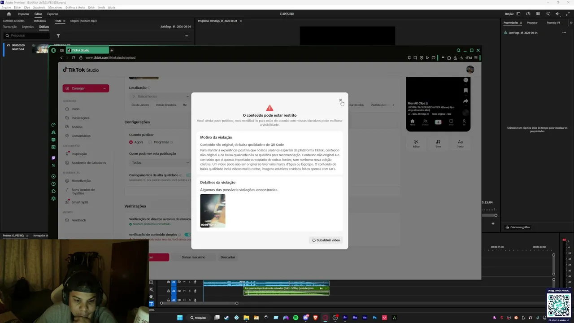The height and width of the screenshot is (323, 574).
Task: Click the Windows Start button
Action: [180, 318]
